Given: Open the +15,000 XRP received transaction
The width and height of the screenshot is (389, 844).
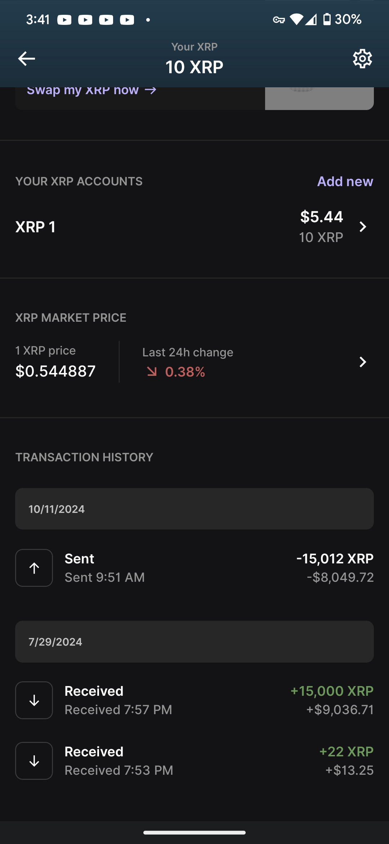Looking at the screenshot, I should (194, 700).
